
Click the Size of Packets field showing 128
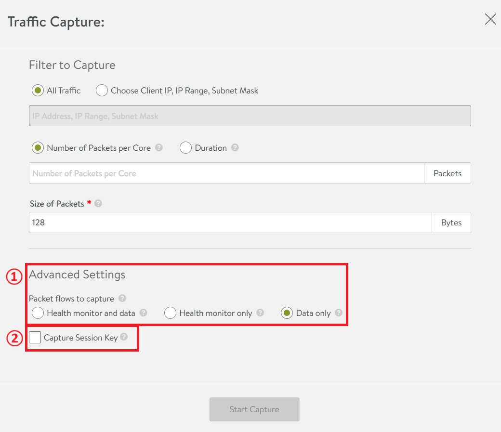tap(230, 223)
